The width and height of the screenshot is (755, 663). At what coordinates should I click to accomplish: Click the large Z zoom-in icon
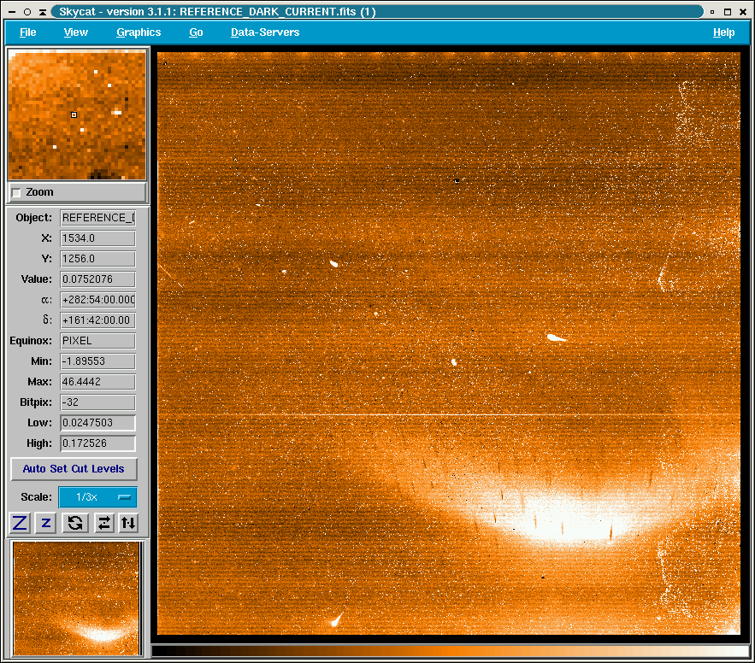click(20, 523)
